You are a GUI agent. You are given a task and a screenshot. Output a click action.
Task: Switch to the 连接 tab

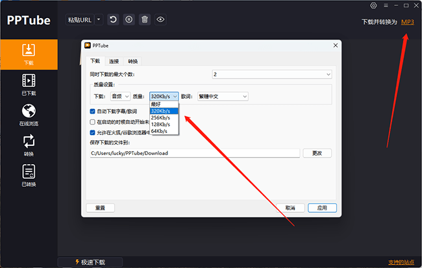[x=114, y=62]
